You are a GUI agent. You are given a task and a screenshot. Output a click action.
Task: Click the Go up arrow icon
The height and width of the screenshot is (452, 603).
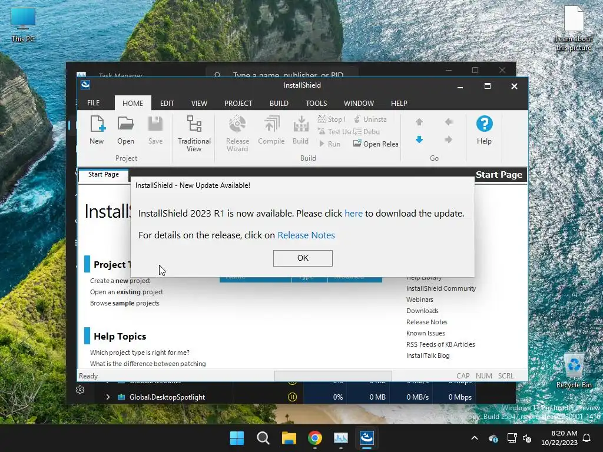click(419, 122)
